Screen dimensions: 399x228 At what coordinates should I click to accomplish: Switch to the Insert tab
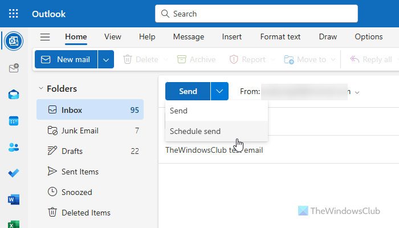coord(231,36)
